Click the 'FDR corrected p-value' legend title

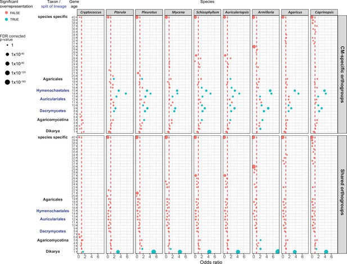pyautogui.click(x=12, y=38)
